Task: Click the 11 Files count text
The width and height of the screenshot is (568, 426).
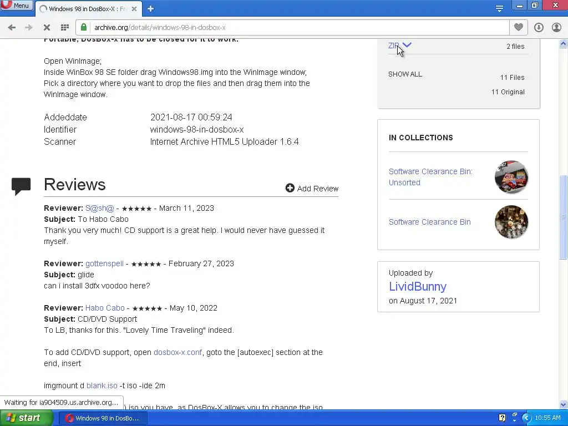Action: [512, 78]
